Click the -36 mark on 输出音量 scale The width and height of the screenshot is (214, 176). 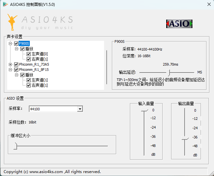[195, 137]
